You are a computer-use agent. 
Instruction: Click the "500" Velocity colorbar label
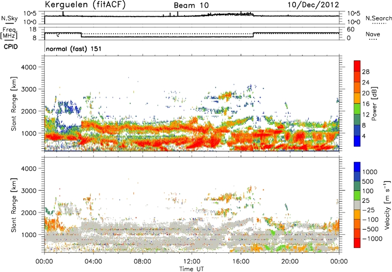point(368,181)
